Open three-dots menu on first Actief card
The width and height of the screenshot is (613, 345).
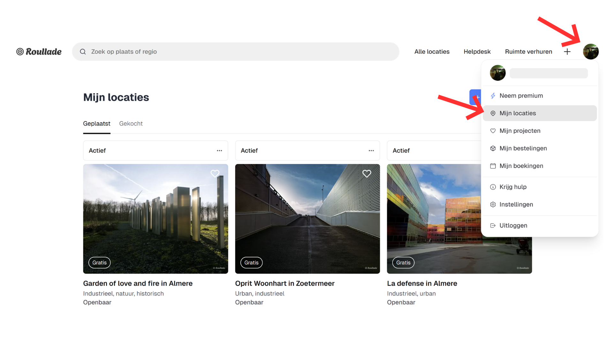tap(219, 150)
